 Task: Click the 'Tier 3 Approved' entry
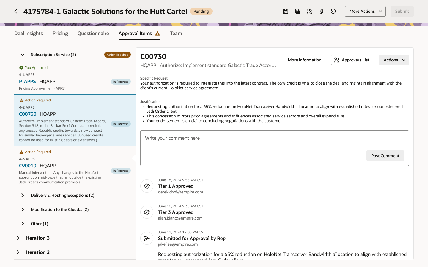176,212
